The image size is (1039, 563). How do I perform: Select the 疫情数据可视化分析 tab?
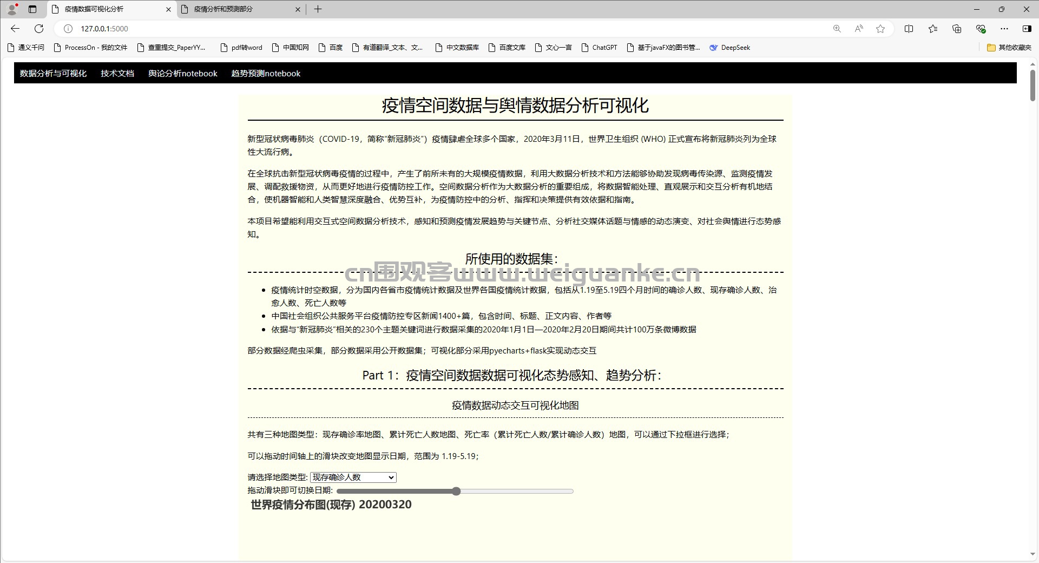[112, 9]
